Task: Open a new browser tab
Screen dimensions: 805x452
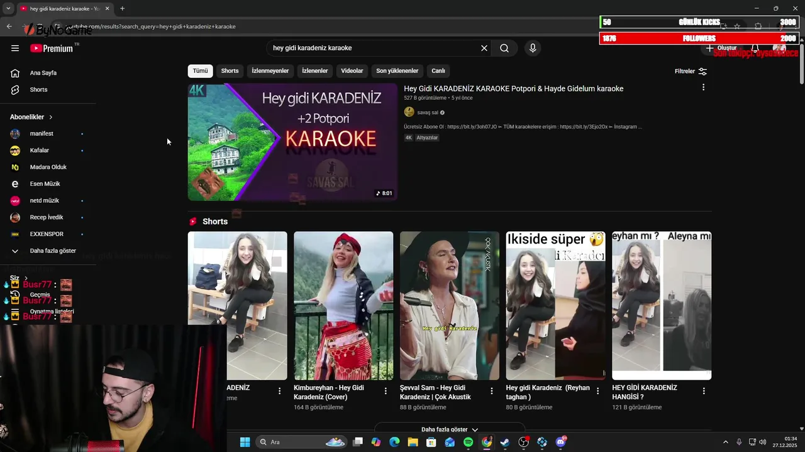Action: [x=122, y=8]
